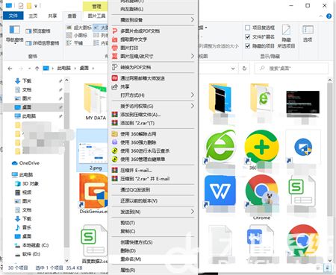
Task: Open 下载 in quick access
Action: click(x=27, y=80)
